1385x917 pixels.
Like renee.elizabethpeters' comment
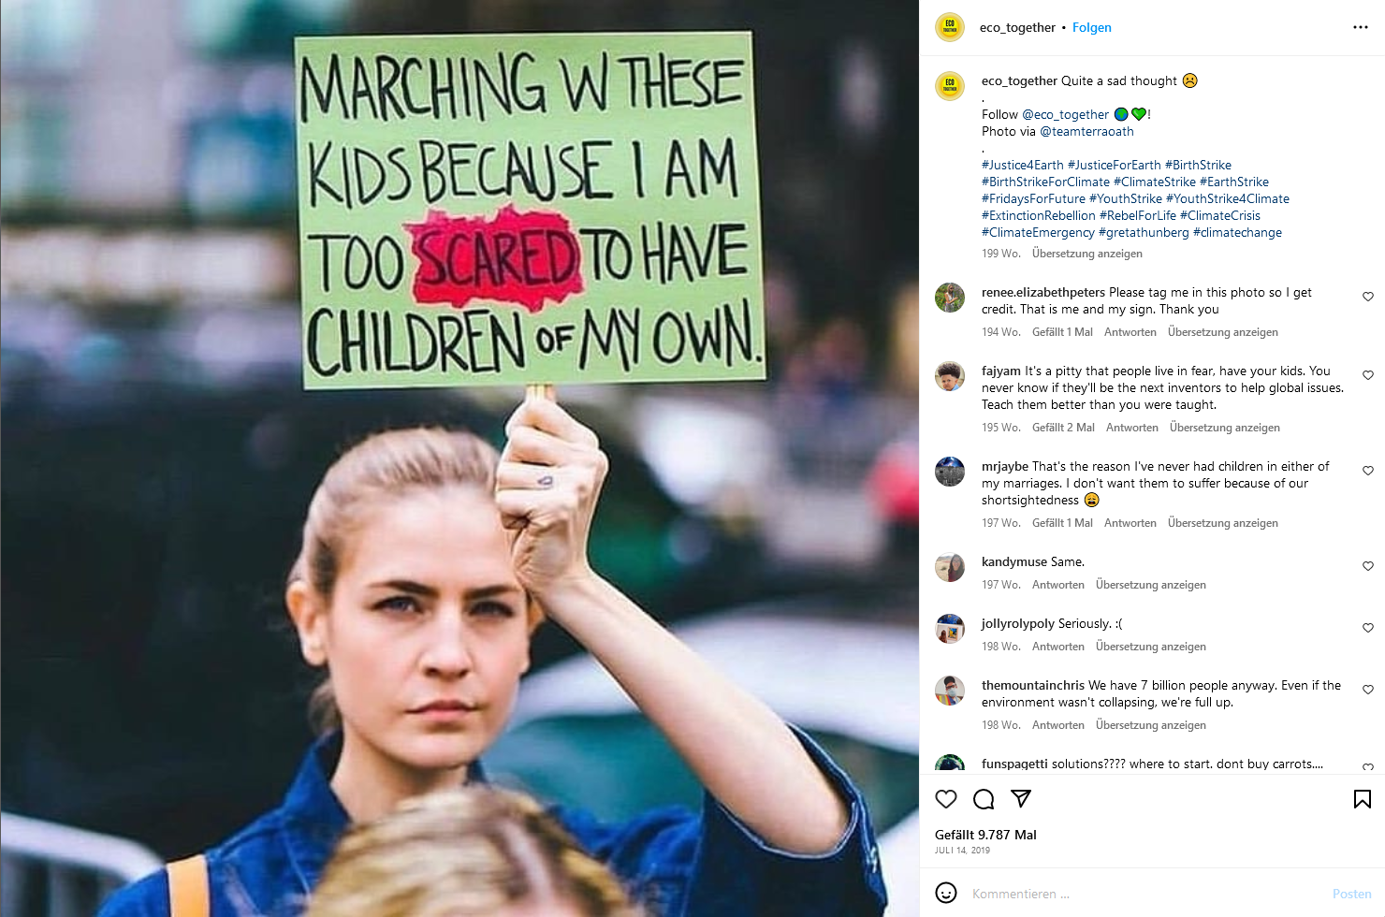tap(1368, 297)
